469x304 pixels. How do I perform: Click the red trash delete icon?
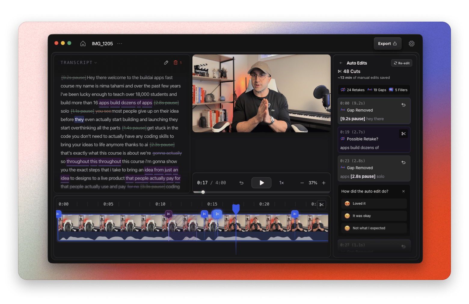click(176, 62)
